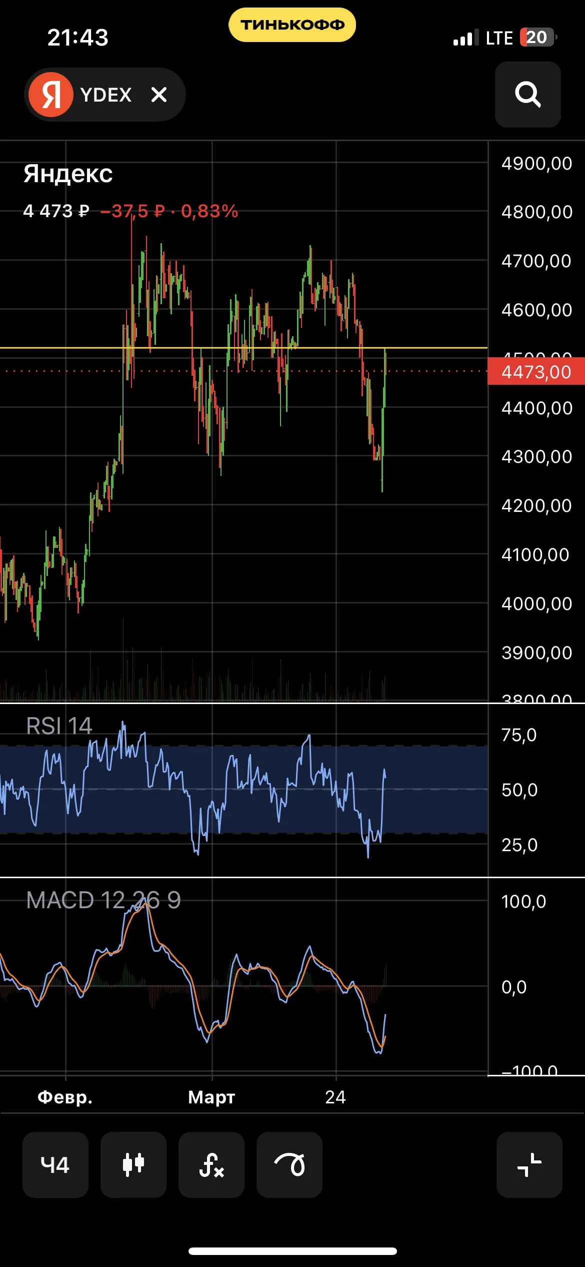Image resolution: width=585 pixels, height=1267 pixels.
Task: Select the RSI 14 indicator label
Action: [x=59, y=726]
